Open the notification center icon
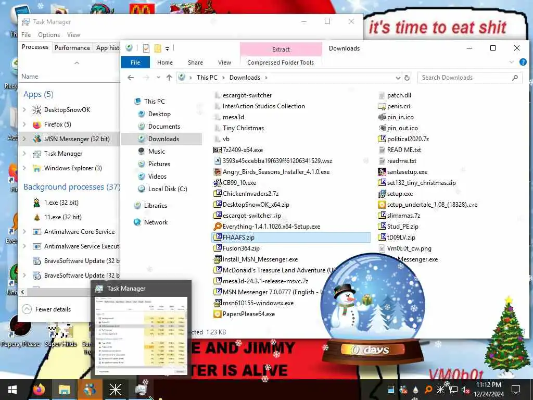 tap(516, 390)
